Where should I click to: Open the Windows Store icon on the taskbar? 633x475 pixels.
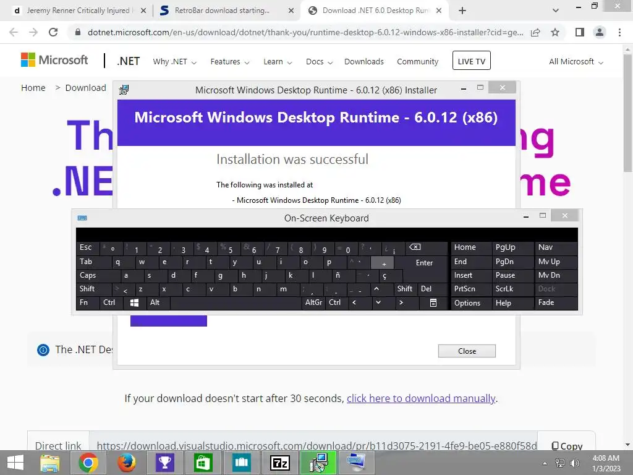pyautogui.click(x=203, y=463)
